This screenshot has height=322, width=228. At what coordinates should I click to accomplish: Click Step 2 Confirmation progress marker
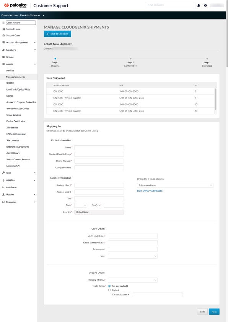point(130,59)
